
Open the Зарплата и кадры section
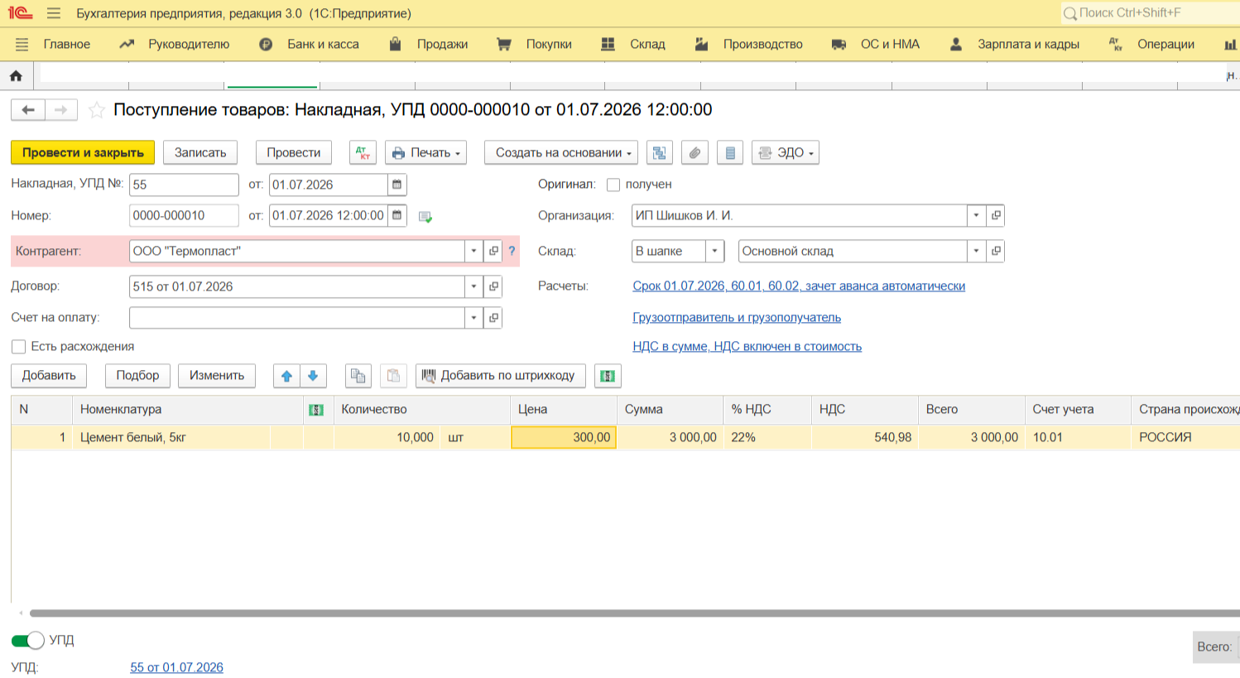[x=1028, y=44]
